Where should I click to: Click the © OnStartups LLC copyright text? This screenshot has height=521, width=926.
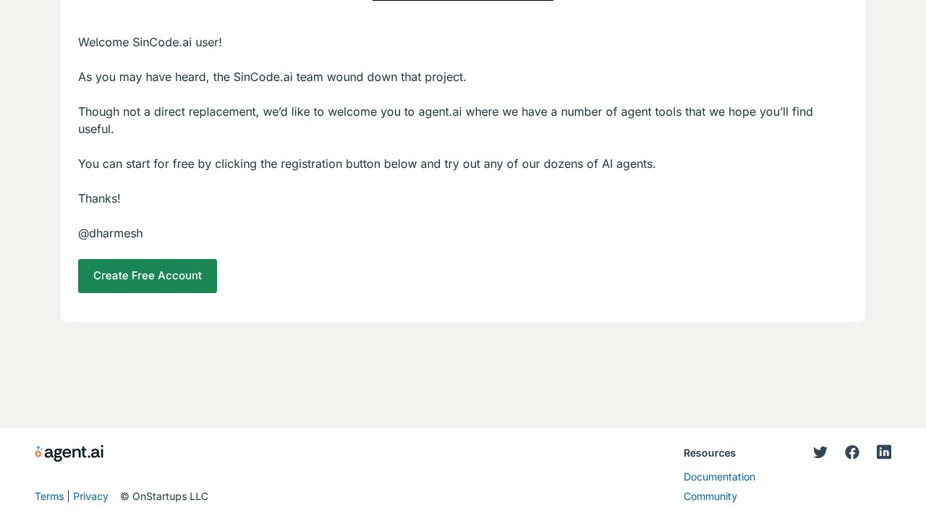click(164, 496)
